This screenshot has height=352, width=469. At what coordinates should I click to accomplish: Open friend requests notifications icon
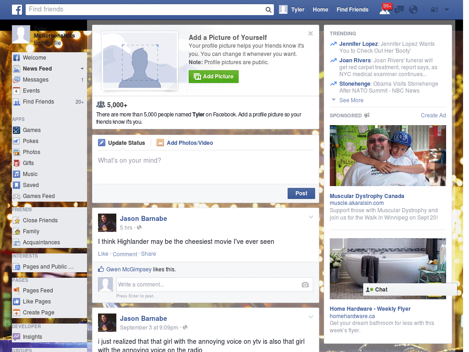tap(385, 10)
